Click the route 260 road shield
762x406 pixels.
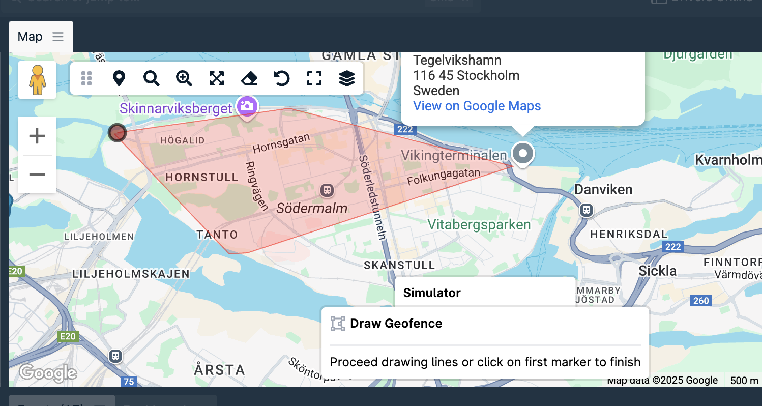click(x=701, y=301)
